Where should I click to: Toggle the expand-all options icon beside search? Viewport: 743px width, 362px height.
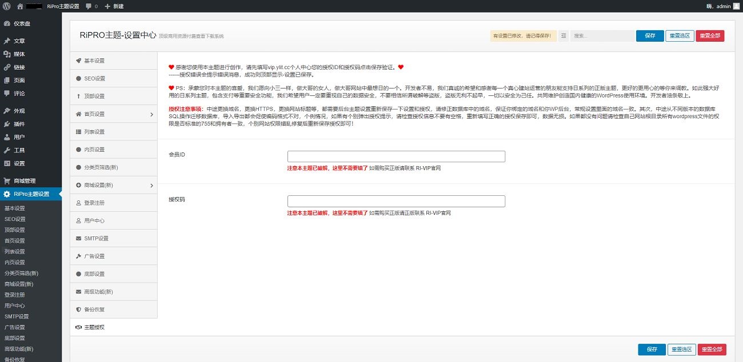564,35
